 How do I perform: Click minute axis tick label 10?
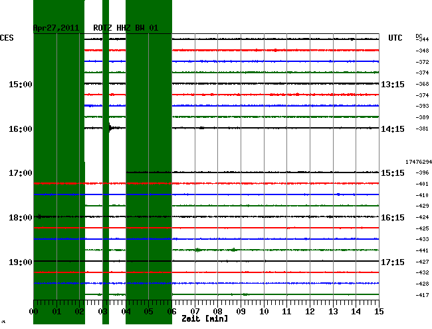[x=264, y=312]
